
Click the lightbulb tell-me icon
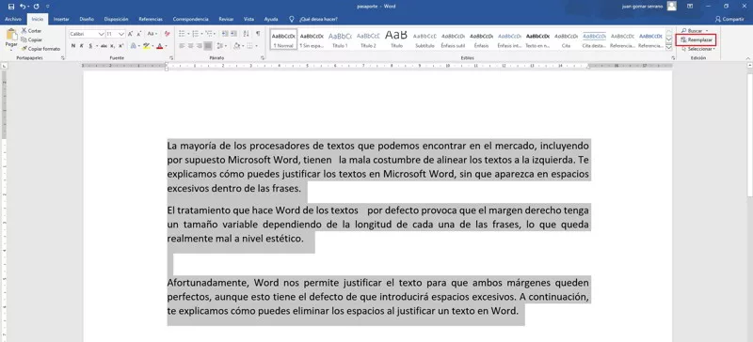(x=292, y=19)
